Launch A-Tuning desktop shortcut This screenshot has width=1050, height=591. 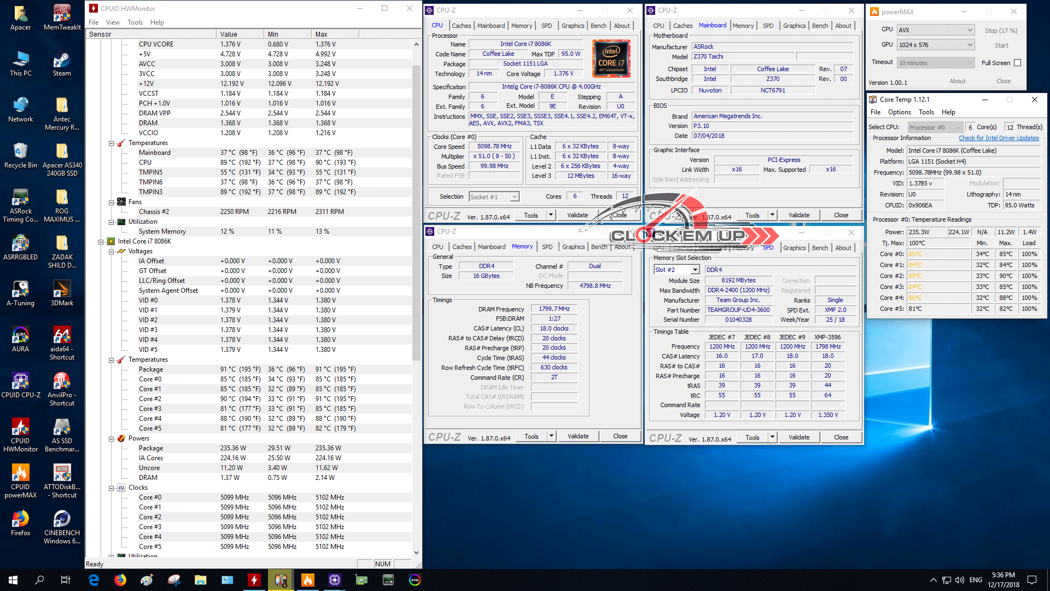click(21, 293)
